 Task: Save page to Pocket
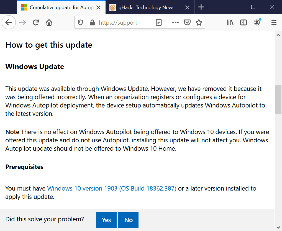pyautogui.click(x=187, y=22)
